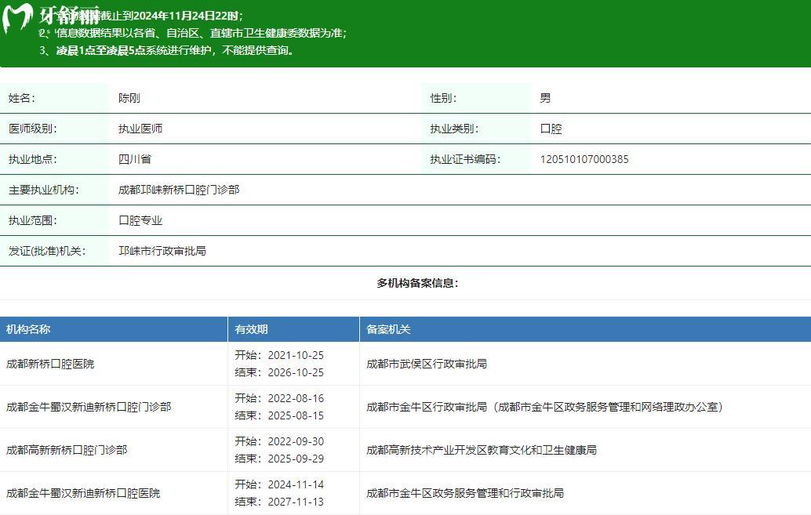This screenshot has width=811, height=515.
Task: Click notice about 卫生健康委数据为准
Action: (193, 33)
